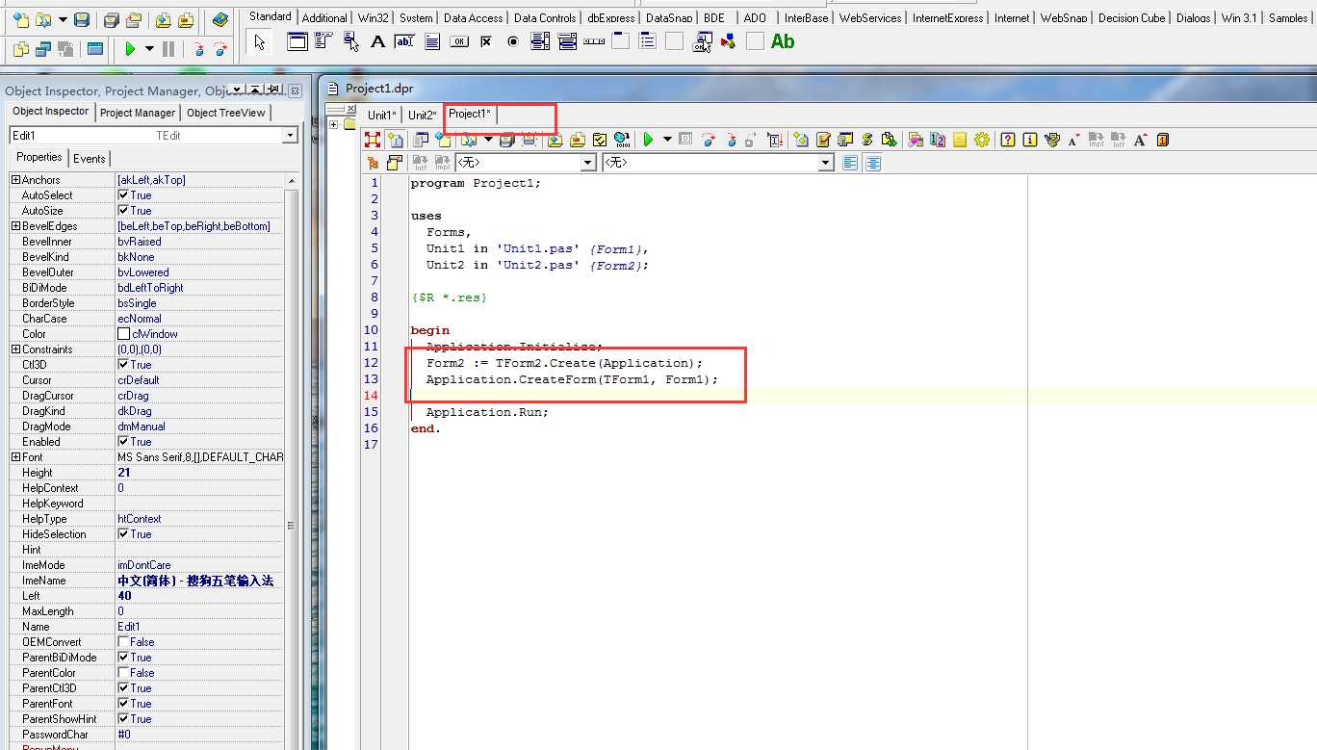Image resolution: width=1317 pixels, height=750 pixels.
Task: Select the Label component (letter A)
Action: (x=378, y=41)
